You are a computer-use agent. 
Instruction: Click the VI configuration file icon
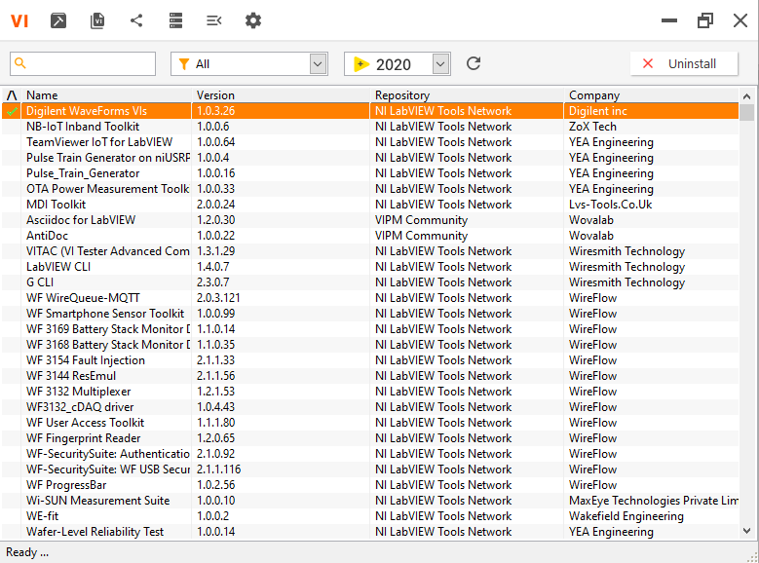(x=97, y=20)
